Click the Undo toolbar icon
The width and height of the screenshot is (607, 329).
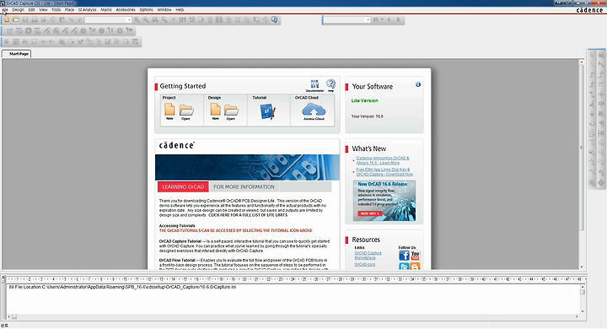pyautogui.click(x=71, y=19)
